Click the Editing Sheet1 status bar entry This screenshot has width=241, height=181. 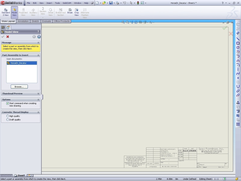point(206,179)
